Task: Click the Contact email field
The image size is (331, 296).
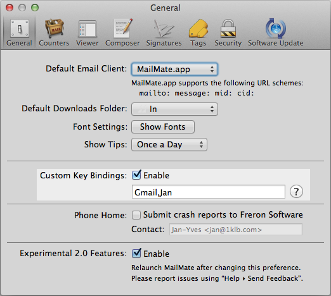Action: [236, 230]
